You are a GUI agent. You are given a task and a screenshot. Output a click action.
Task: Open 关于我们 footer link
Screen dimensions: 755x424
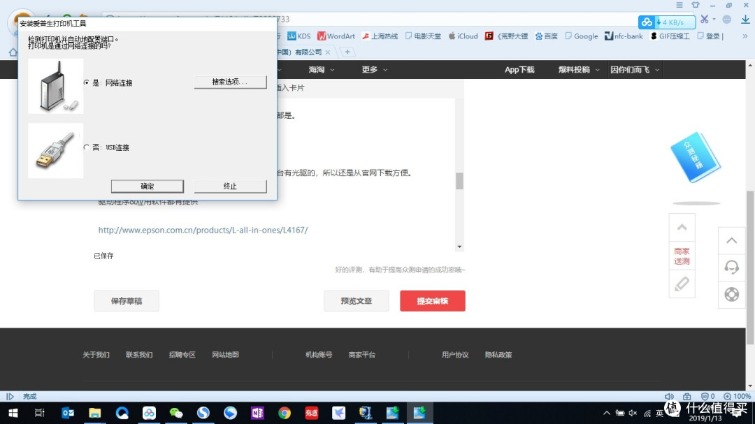click(96, 355)
